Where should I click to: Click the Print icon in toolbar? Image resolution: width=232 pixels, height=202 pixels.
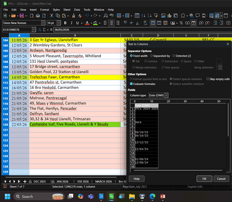click(38, 16)
